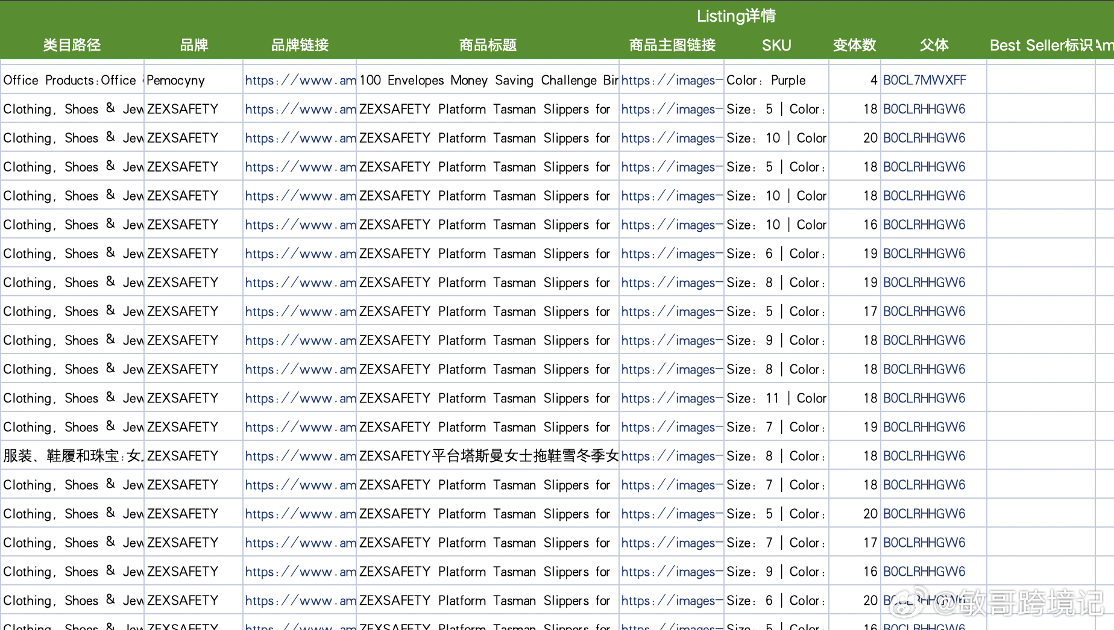
Task: Click the Listing详情 group header
Action: [x=736, y=16]
